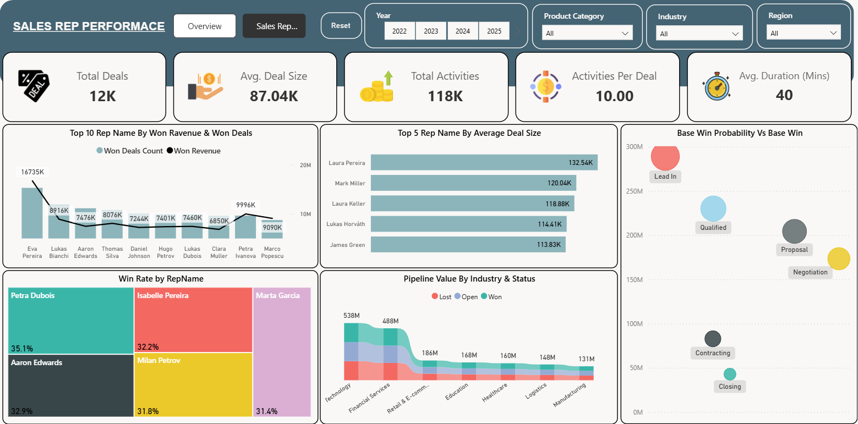Click the deal tag icon beside Total Deals
This screenshot has height=424, width=858.
34,86
